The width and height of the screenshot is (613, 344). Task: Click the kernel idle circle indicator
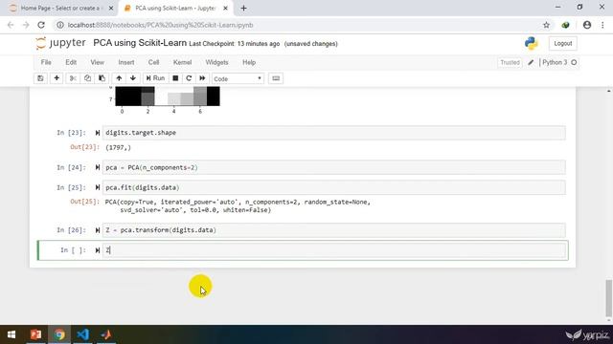point(574,62)
